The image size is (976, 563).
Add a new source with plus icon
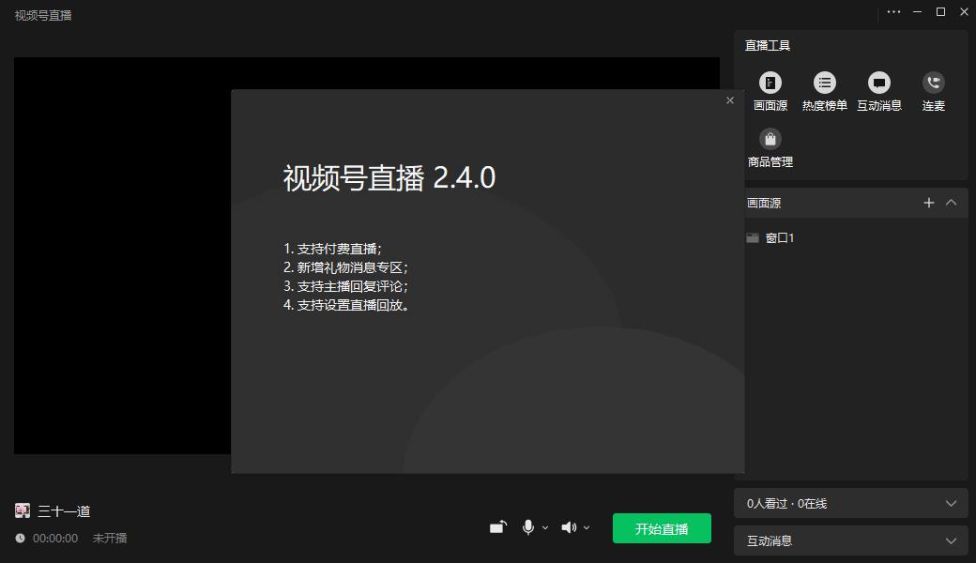(x=929, y=203)
